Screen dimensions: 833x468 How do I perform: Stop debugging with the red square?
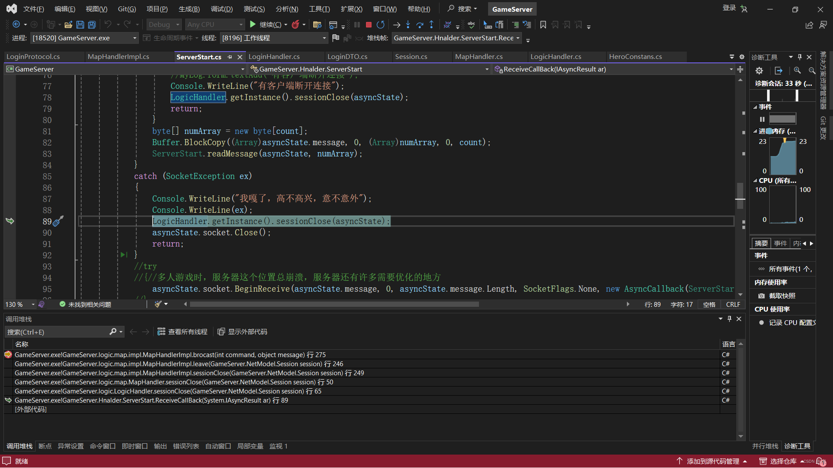tap(369, 25)
